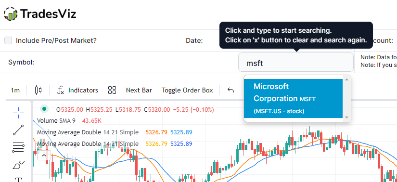Toggle the green market status dot
This screenshot has height=182, width=397.
[44, 109]
